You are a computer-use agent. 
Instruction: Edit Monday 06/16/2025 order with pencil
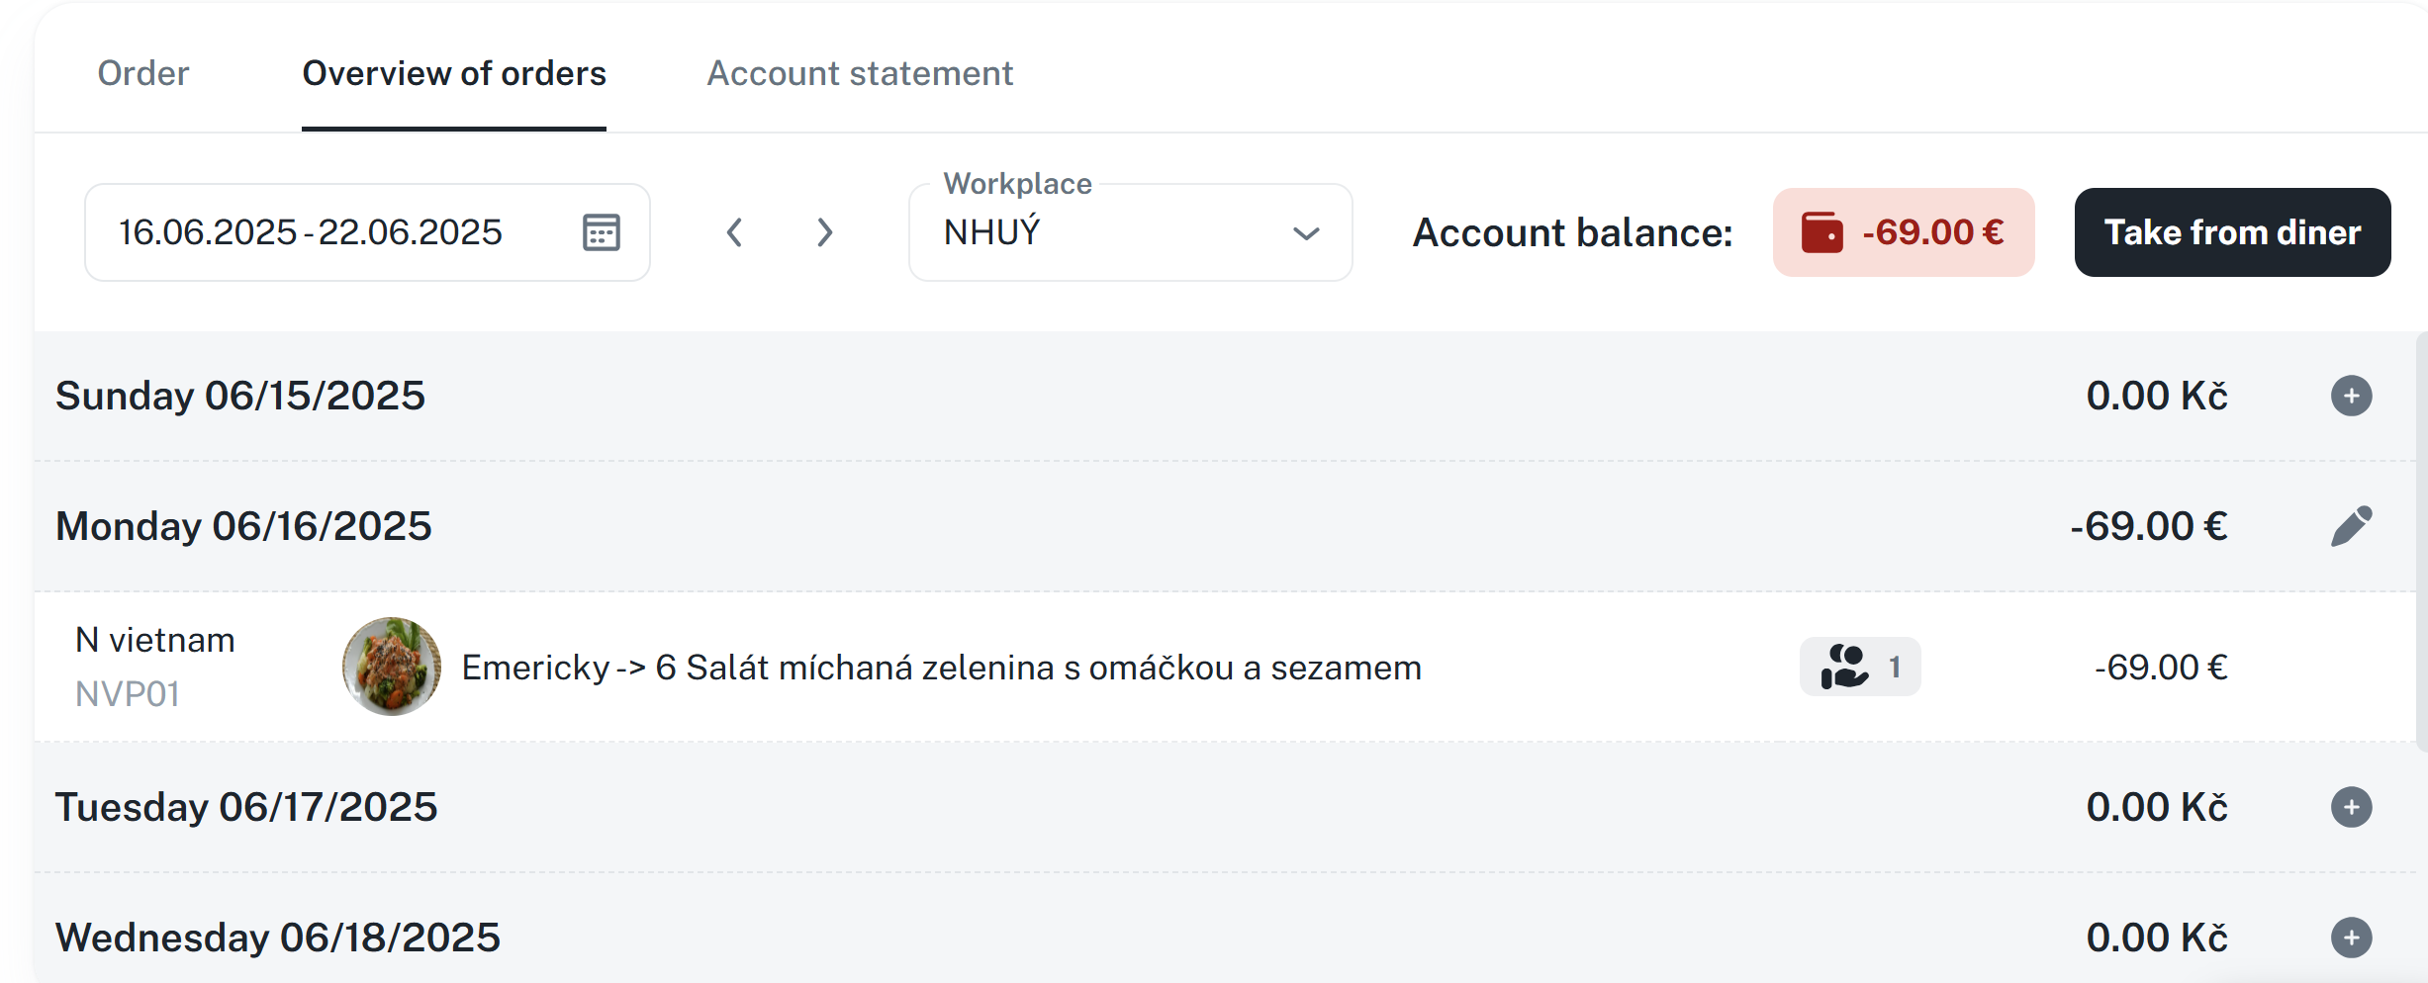pyautogui.click(x=2351, y=526)
